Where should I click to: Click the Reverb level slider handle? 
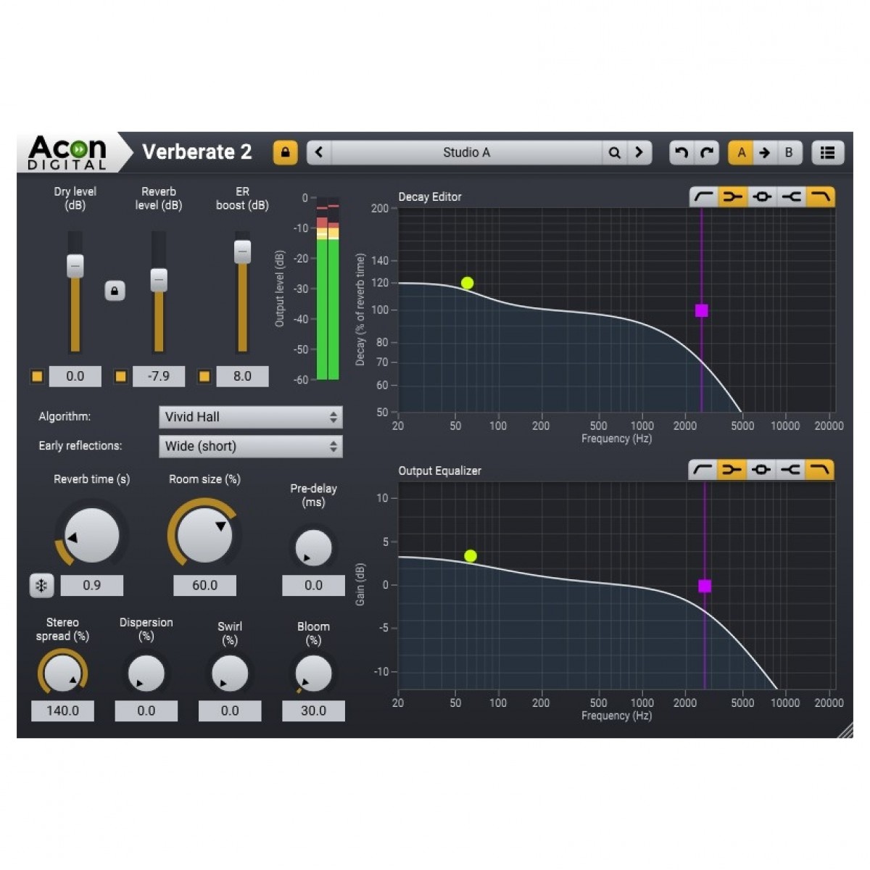click(159, 280)
